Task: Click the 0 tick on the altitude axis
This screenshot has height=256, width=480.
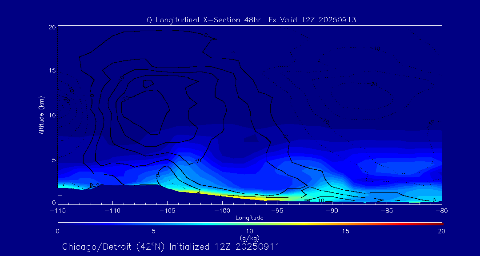Action: tap(54, 202)
